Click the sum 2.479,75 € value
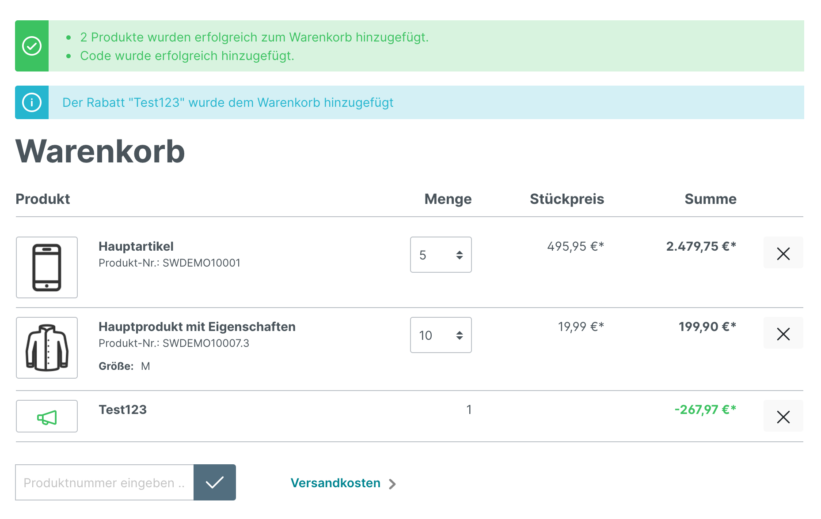The height and width of the screenshot is (519, 821). pyautogui.click(x=701, y=246)
